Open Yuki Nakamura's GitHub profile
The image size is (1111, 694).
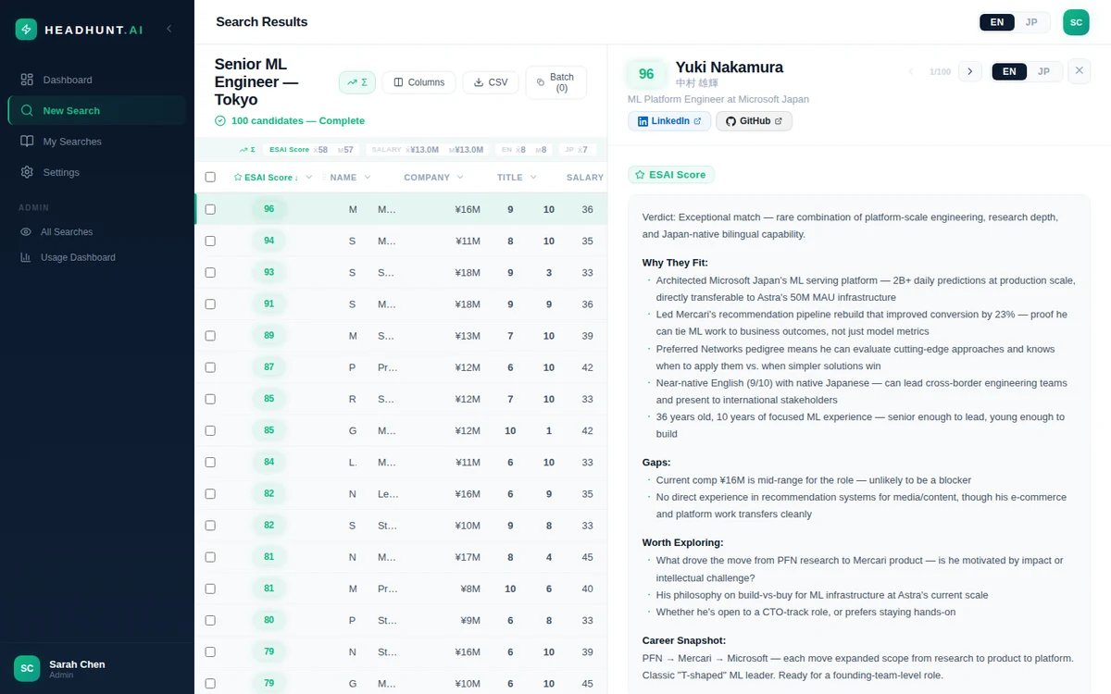(752, 120)
